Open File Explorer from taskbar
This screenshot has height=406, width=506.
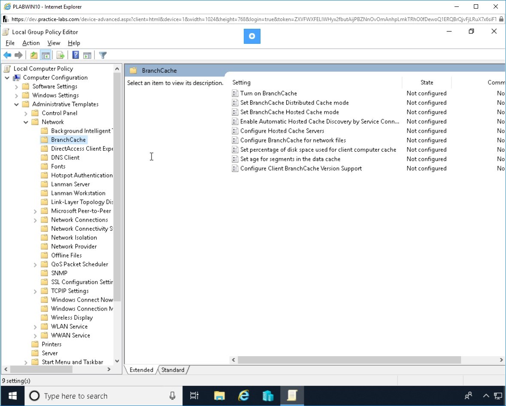point(219,395)
